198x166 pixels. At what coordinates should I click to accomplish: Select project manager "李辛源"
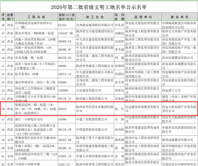pos(119,50)
